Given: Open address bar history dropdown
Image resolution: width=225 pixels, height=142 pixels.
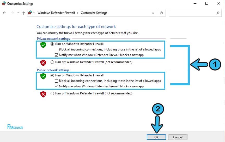Looking at the screenshot, I should pos(153,13).
